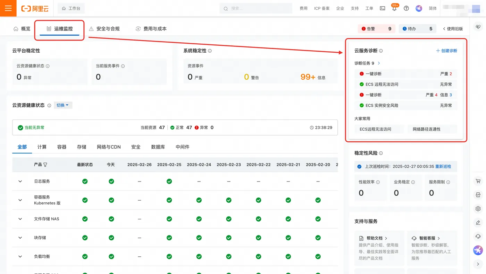Click the info icon beside 业务稳定
Viewport: 486px width, 274px height.
413,182
